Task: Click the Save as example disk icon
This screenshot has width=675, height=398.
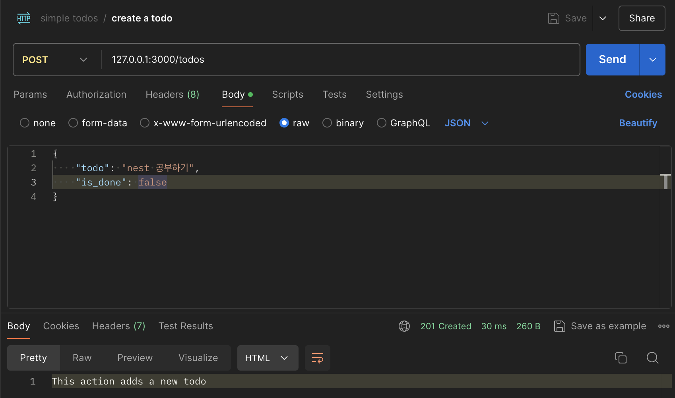Action: pyautogui.click(x=560, y=326)
